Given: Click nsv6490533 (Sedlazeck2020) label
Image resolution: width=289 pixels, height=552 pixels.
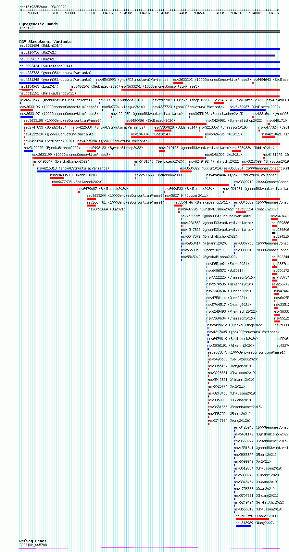Looking at the screenshot, I should tap(189, 189).
